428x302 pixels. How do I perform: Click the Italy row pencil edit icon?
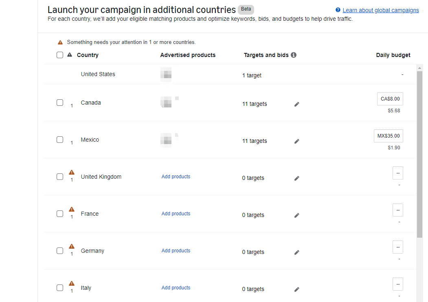point(297,289)
